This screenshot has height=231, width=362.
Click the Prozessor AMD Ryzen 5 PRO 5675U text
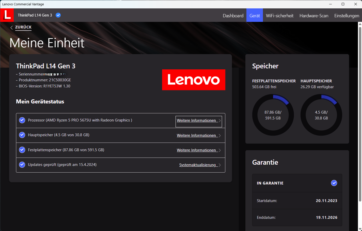(x=80, y=120)
